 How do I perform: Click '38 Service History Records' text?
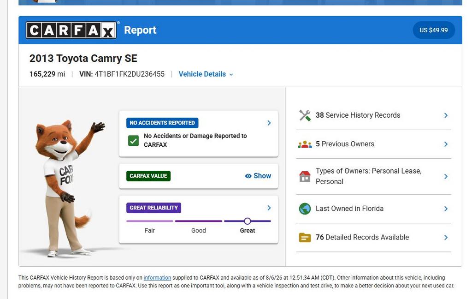(358, 115)
